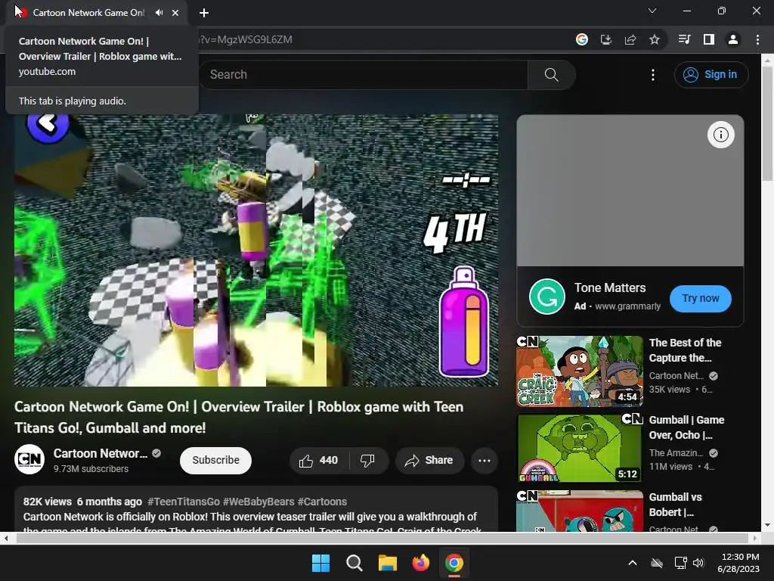Close the Cartoon Network Game On tab

pos(175,13)
